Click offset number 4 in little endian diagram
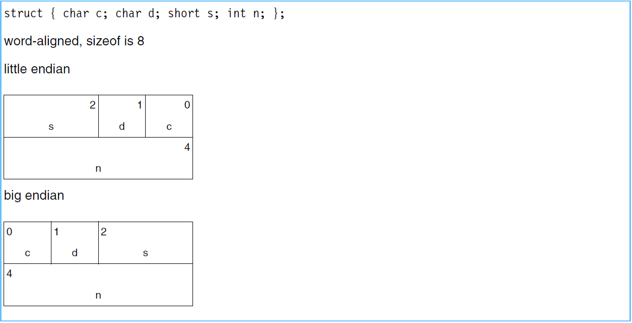Viewport: 632px width, 323px height. [187, 148]
